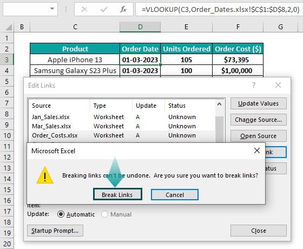
Task: Select column G header
Action: (x=280, y=27)
